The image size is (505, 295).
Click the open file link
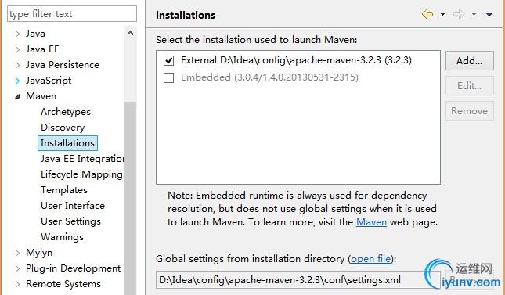[371, 259]
